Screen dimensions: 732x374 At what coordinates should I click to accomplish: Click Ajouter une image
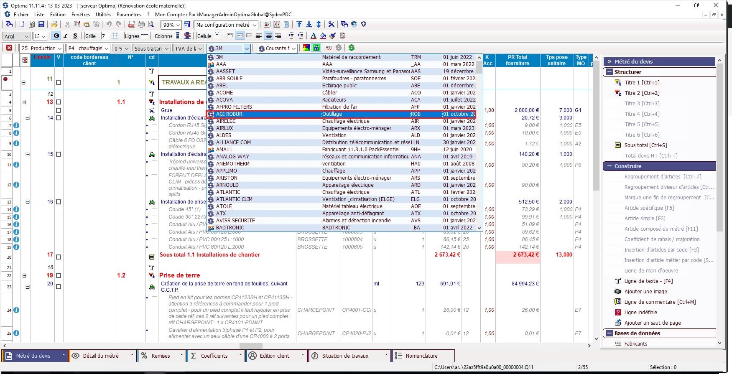point(645,291)
